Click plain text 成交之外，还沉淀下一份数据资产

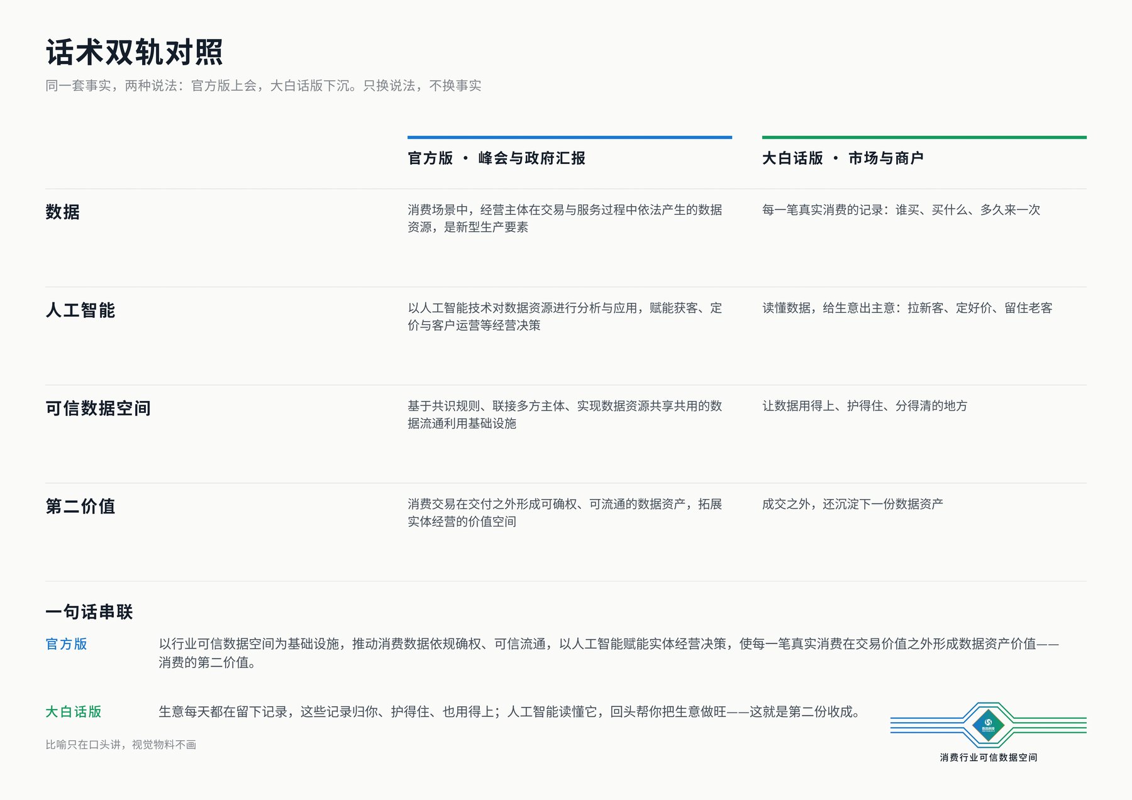[853, 503]
